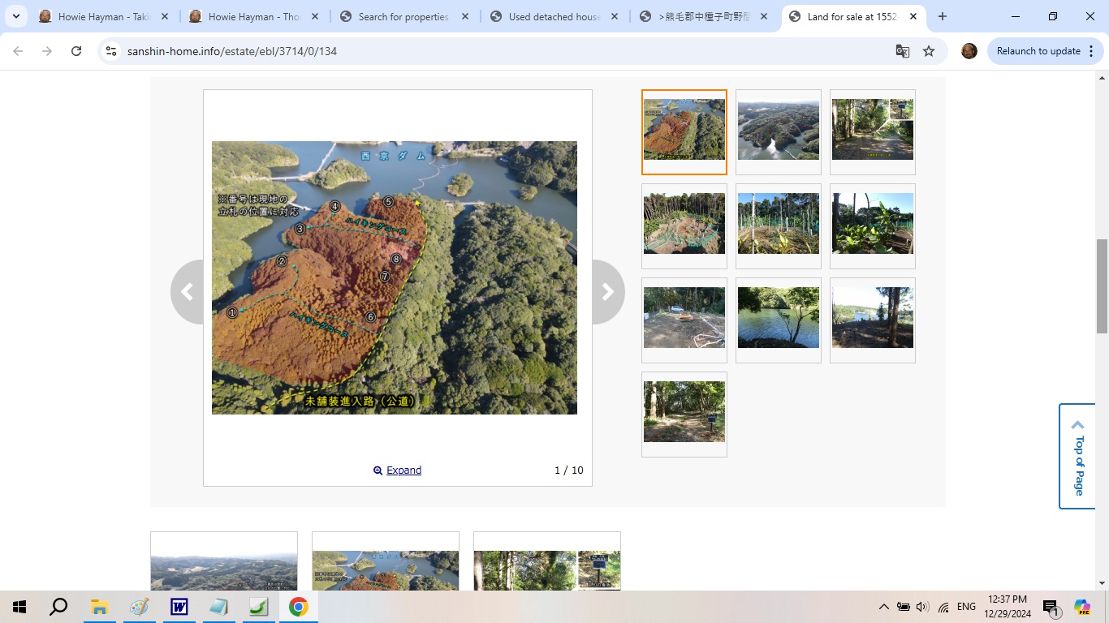Switch to the Search for properties tab
The width and height of the screenshot is (1109, 623).
[403, 16]
